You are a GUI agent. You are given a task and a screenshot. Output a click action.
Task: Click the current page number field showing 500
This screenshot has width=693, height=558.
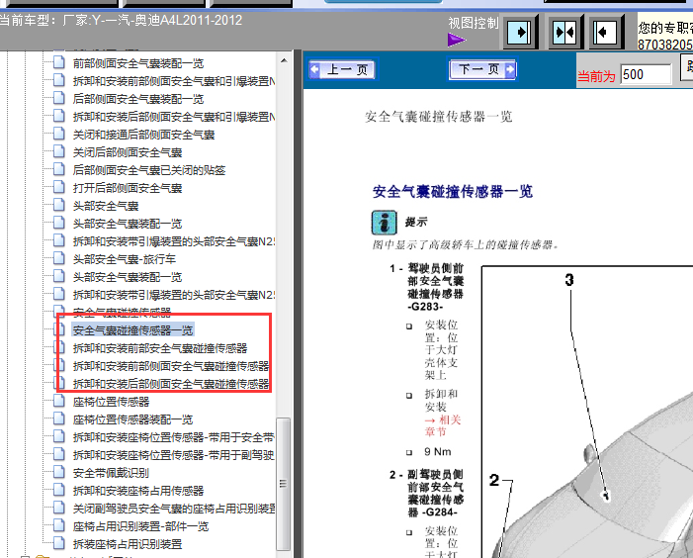coord(646,74)
